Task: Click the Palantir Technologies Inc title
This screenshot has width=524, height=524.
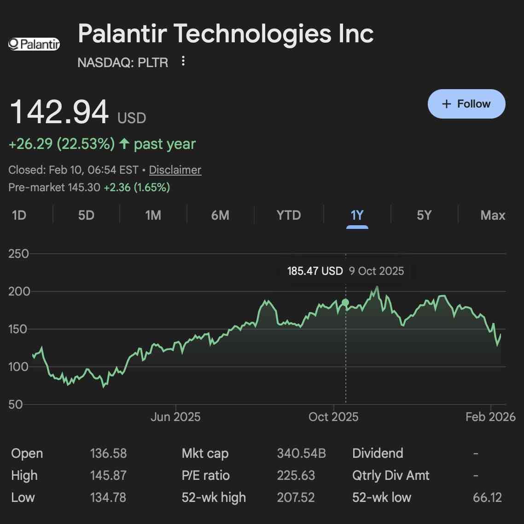Action: coord(226,34)
